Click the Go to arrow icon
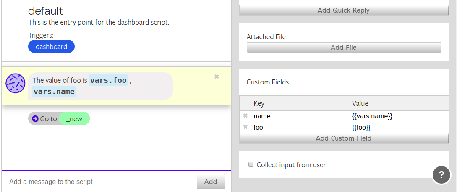The height and width of the screenshot is (192, 457). click(35, 118)
